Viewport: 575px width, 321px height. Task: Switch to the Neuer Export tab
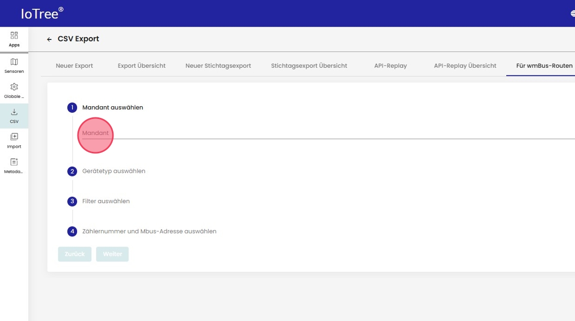click(74, 66)
